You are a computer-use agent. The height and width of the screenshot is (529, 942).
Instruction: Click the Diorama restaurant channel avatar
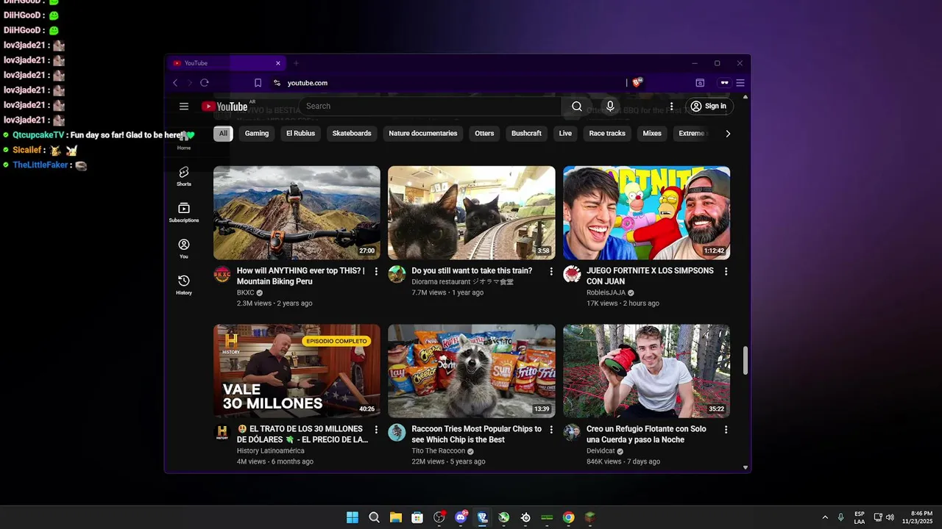[x=397, y=275]
